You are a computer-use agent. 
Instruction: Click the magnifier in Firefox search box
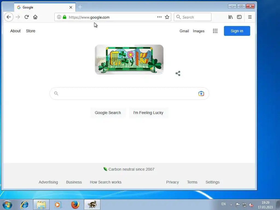click(178, 17)
